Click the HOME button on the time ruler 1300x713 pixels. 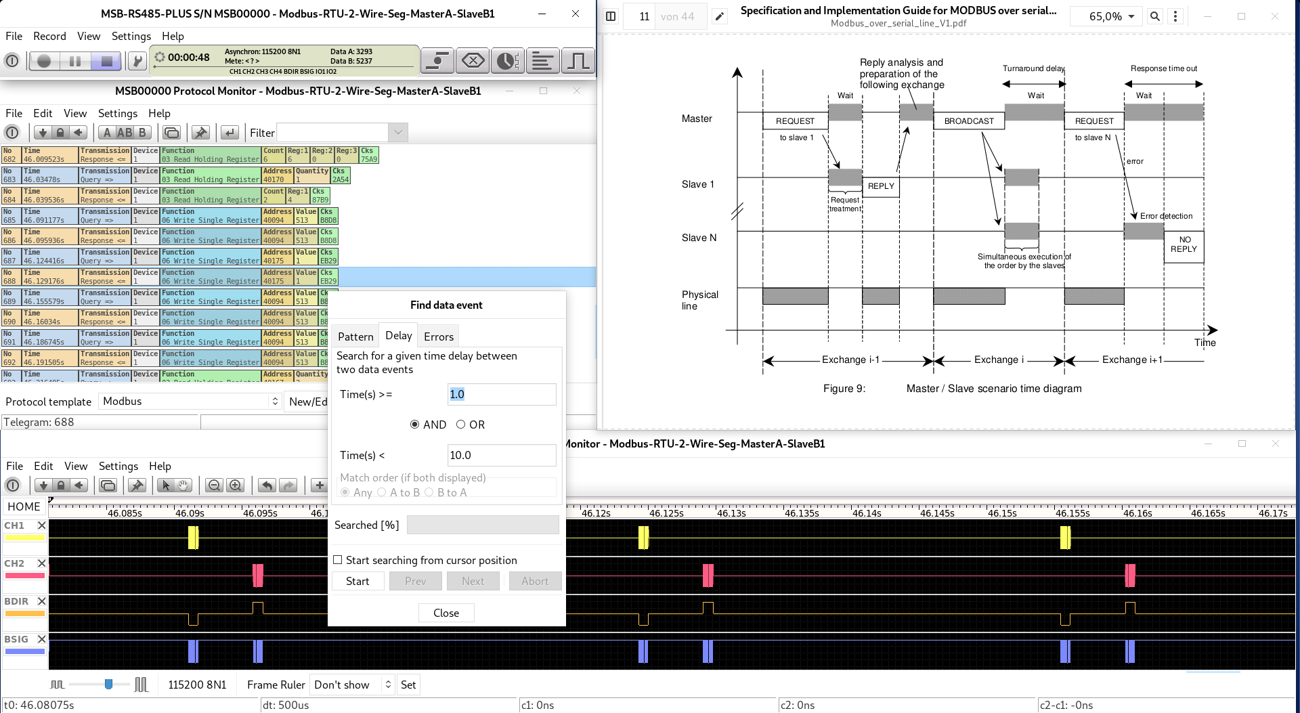24,506
